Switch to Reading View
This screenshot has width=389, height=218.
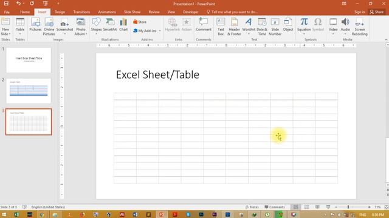coord(317,207)
